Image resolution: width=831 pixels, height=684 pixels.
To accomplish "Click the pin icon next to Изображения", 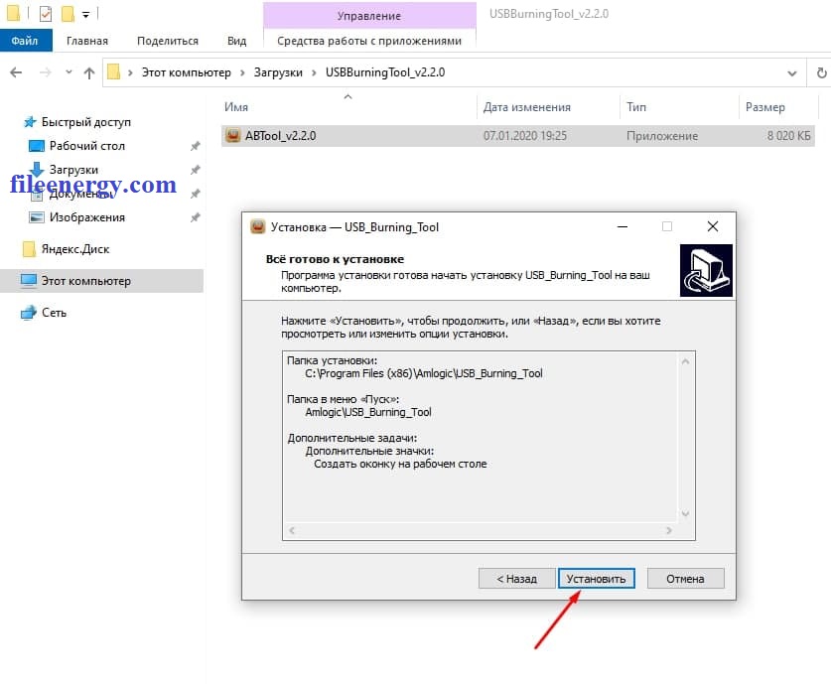I will (195, 217).
